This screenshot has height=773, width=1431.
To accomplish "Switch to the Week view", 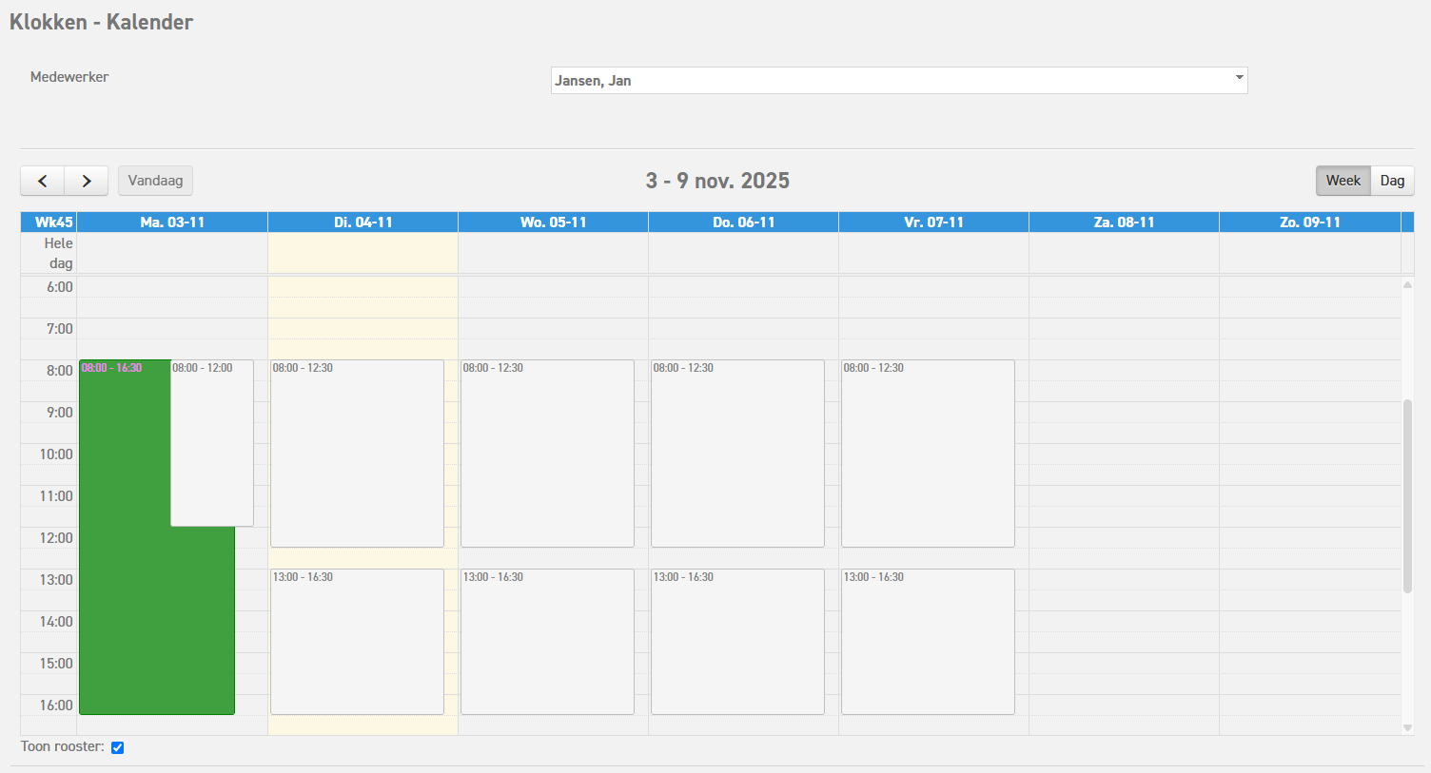I will point(1343,181).
